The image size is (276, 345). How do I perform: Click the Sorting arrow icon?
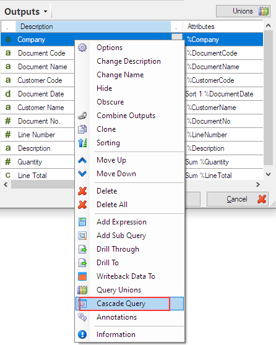(82, 143)
